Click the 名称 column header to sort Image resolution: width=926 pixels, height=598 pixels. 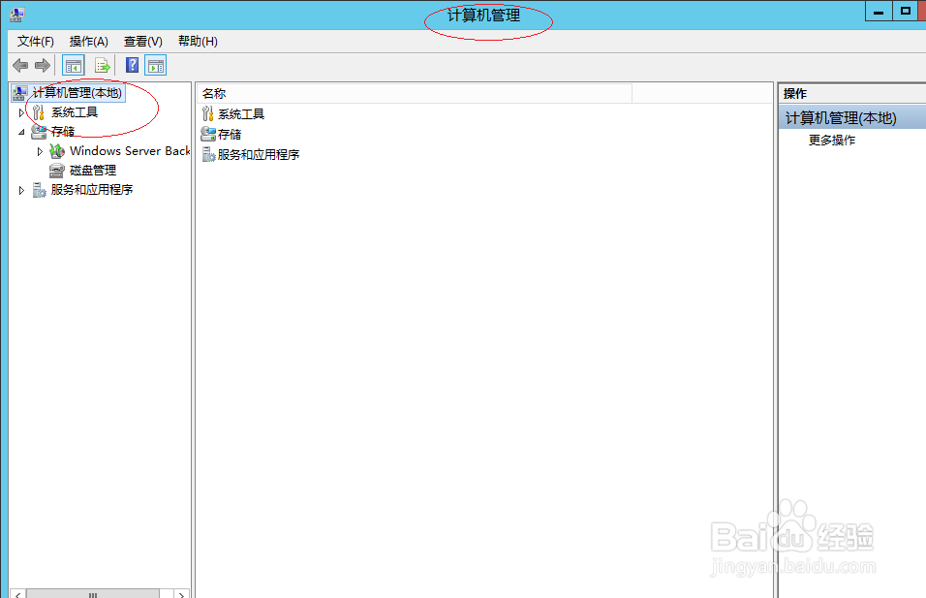(x=212, y=92)
